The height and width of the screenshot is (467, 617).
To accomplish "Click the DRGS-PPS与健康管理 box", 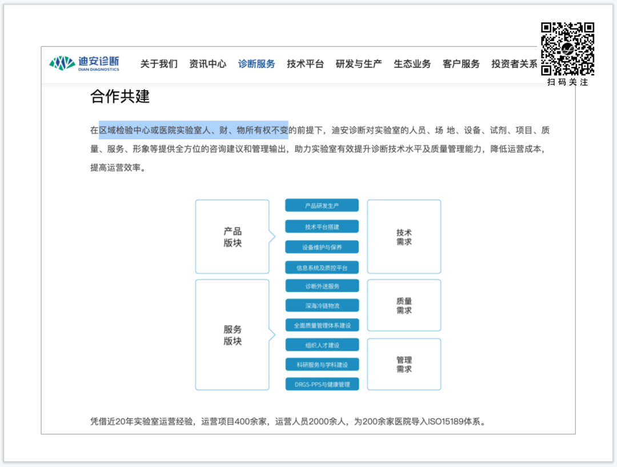I will pos(322,384).
